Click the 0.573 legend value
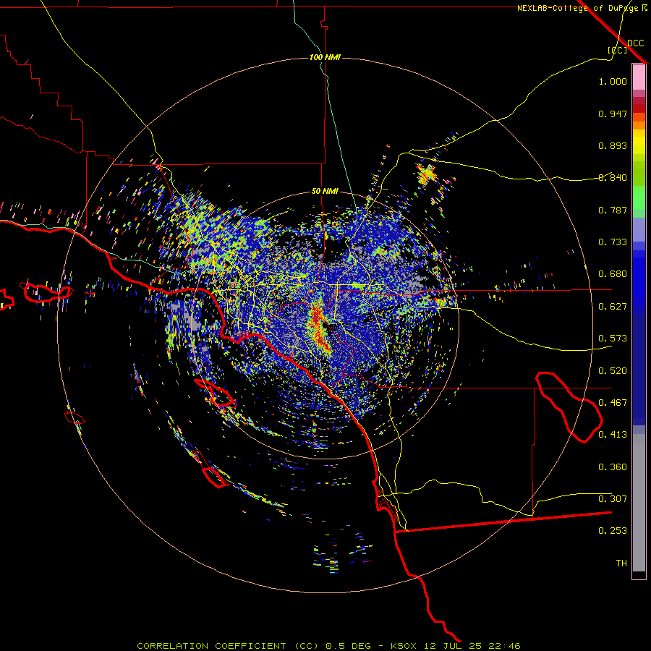651x651 pixels. click(x=613, y=339)
